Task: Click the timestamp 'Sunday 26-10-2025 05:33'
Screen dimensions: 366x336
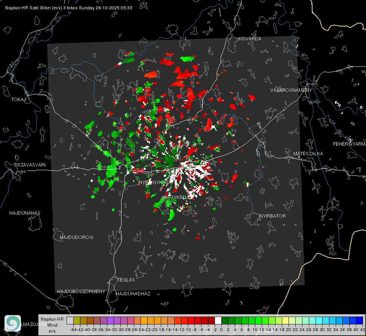Action: coord(105,8)
